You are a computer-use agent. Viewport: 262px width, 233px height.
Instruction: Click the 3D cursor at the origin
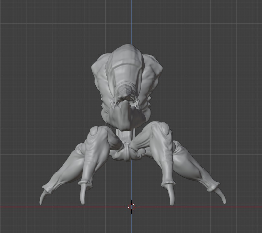click(x=132, y=207)
